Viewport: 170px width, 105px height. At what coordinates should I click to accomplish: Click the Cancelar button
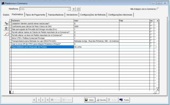tap(101, 100)
